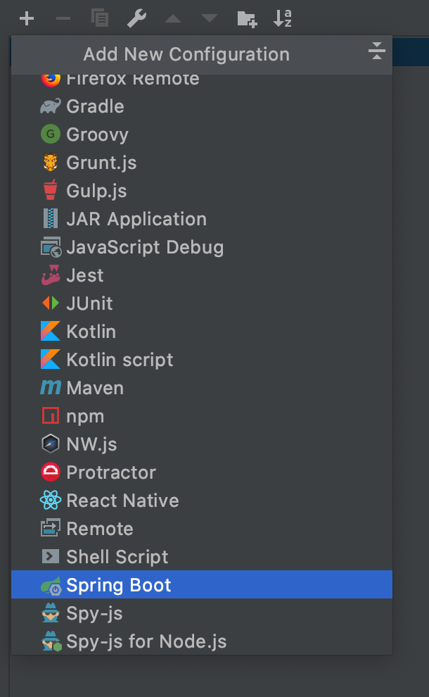Image resolution: width=429 pixels, height=697 pixels.
Task: Click the green Groovy icon
Action: coord(51,134)
